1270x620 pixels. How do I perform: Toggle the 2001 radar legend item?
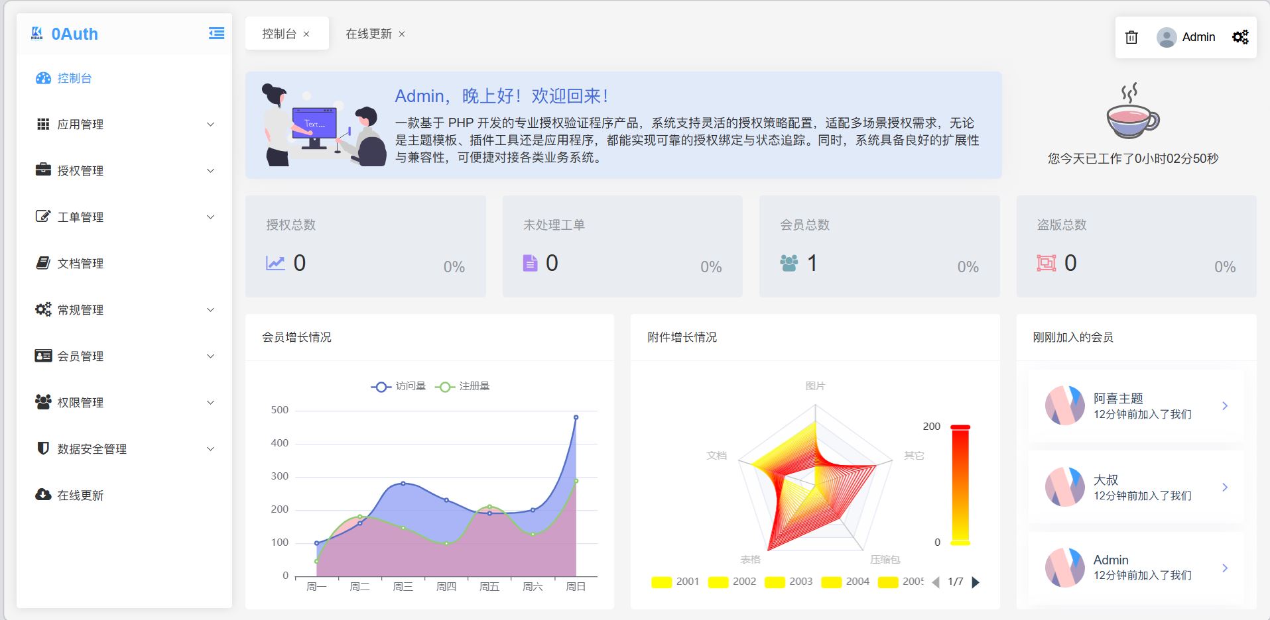click(675, 582)
